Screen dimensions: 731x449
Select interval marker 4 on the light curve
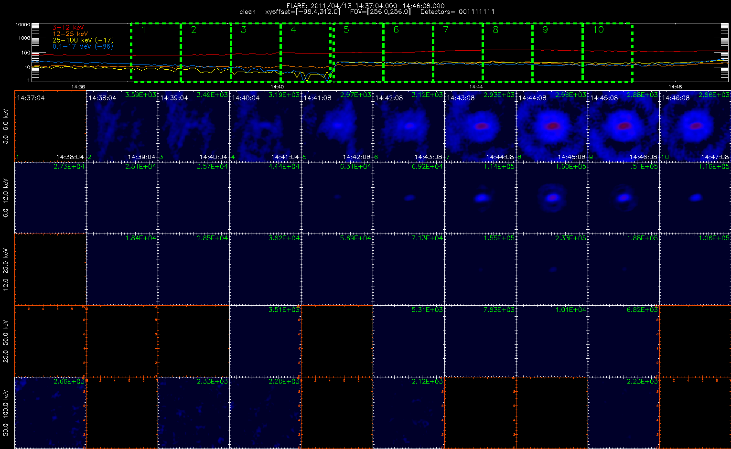tap(293, 30)
